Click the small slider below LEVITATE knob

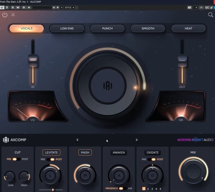click(x=51, y=190)
